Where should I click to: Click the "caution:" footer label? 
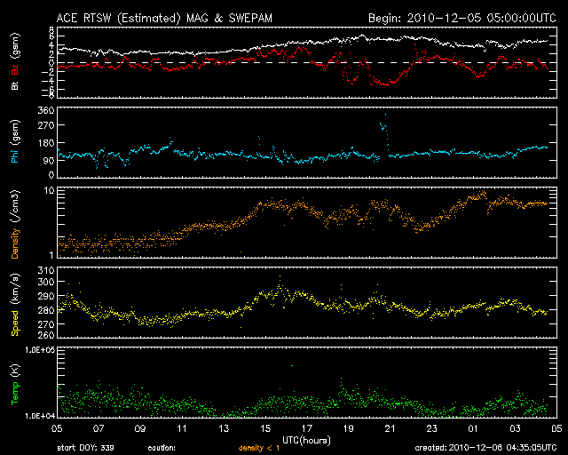tap(162, 448)
